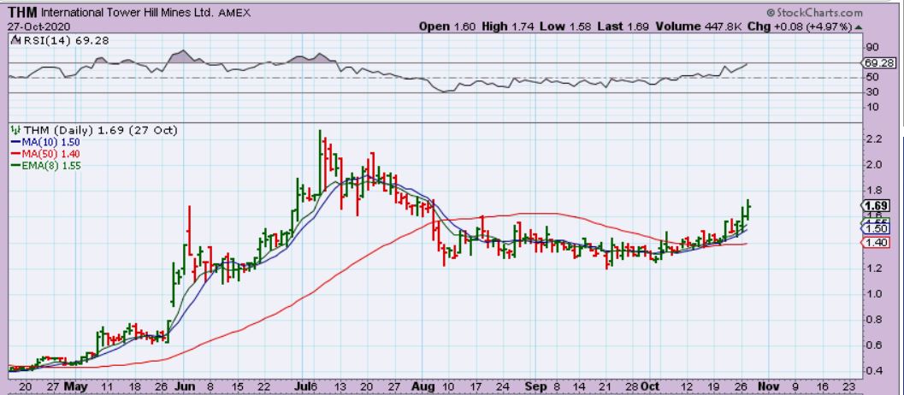
Task: Click the candlestick icon before THM (Daily)
Action: click(x=15, y=130)
